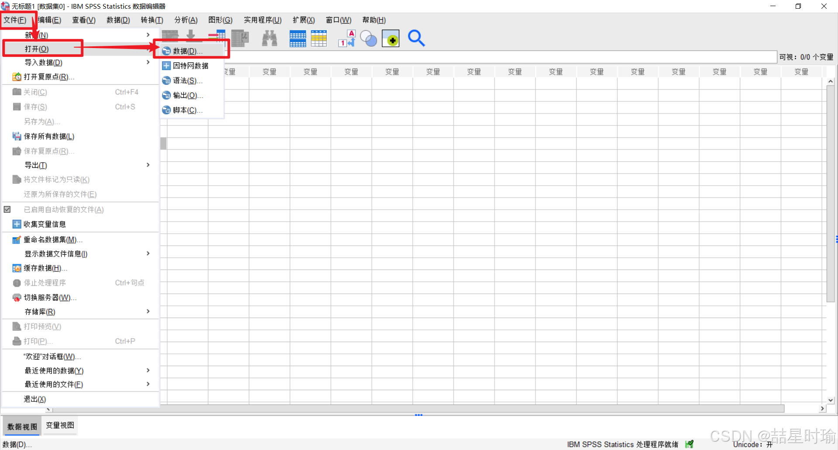Click the Output file icon in submenu

click(166, 95)
